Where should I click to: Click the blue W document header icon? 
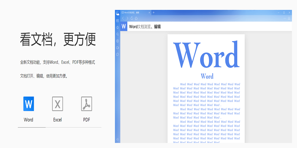pyautogui.click(x=124, y=27)
